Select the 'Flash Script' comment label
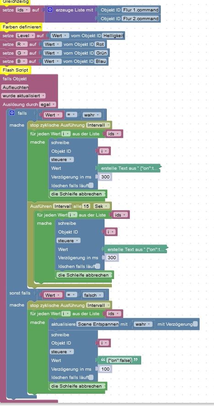 click(15, 70)
